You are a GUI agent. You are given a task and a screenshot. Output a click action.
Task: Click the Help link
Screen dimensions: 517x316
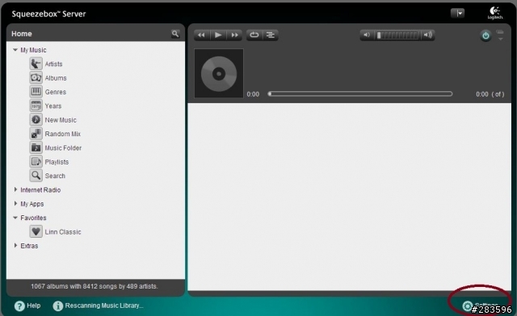coord(33,306)
